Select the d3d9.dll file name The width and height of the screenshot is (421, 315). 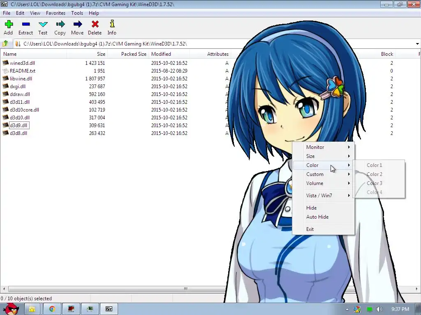19,126
